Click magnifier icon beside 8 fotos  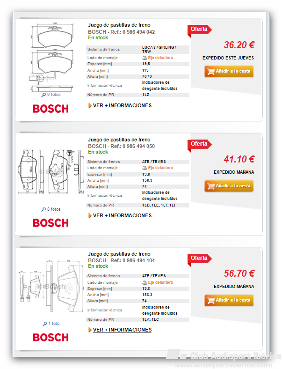click(43, 209)
